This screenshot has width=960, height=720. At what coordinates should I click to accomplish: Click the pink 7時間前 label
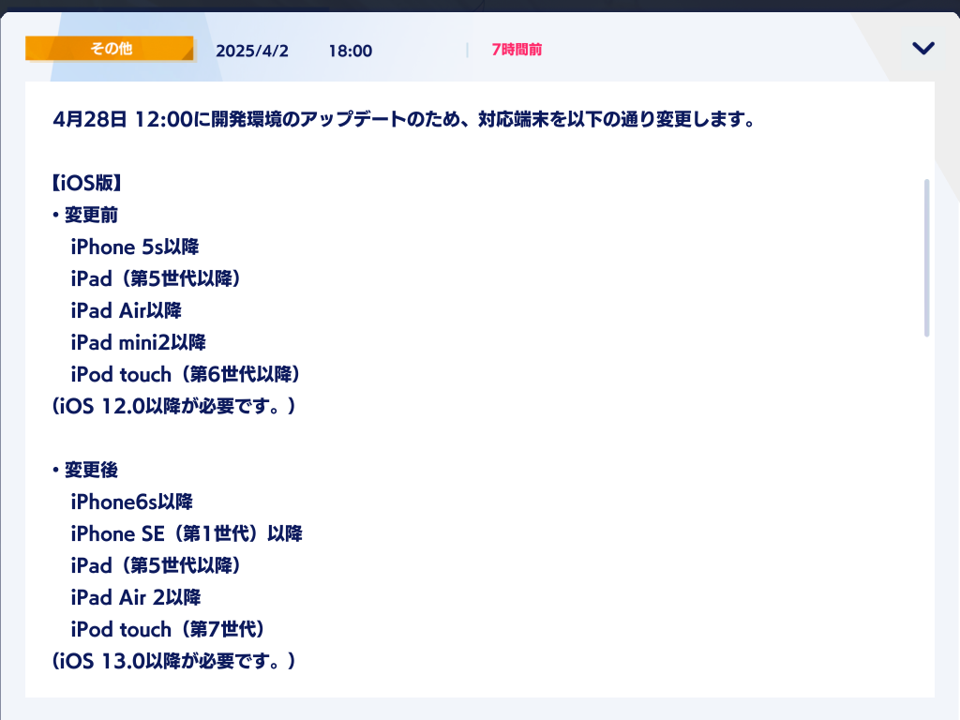[517, 50]
